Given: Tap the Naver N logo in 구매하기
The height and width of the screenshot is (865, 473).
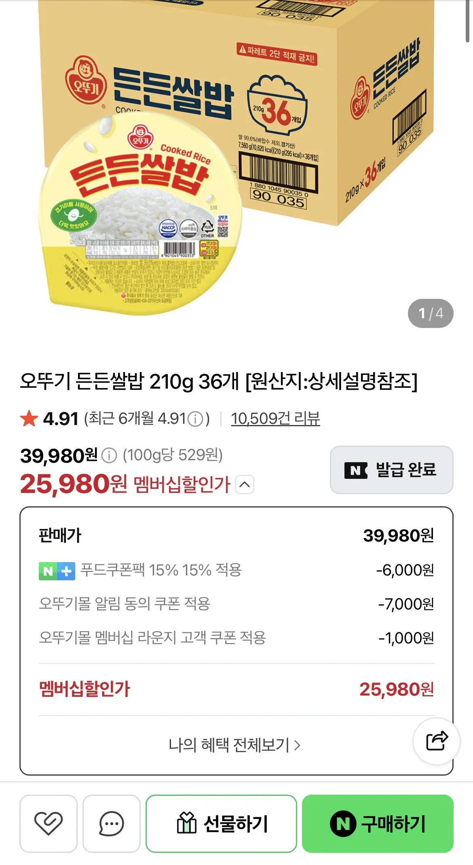Looking at the screenshot, I should pos(343,823).
